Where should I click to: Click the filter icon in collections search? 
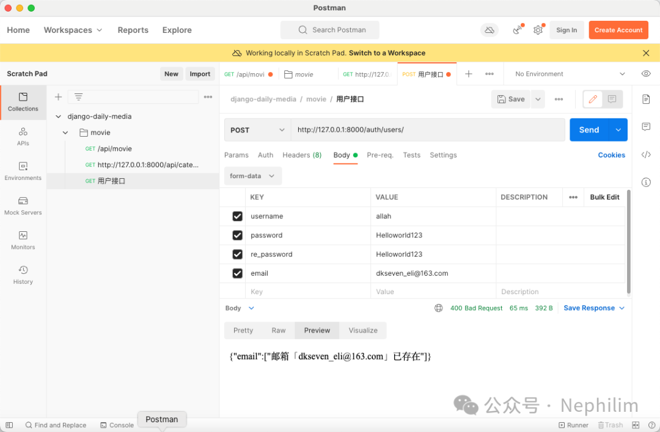tap(79, 97)
